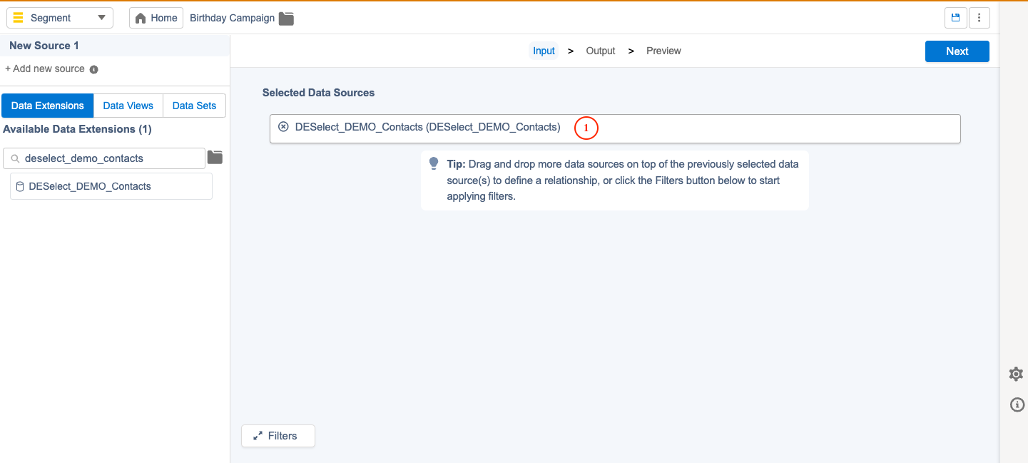Click the data extension search field
1028x463 pixels.
coord(104,158)
